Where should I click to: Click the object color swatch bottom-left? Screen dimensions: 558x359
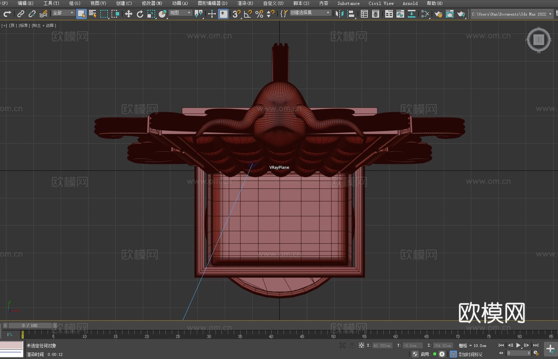pos(12,345)
